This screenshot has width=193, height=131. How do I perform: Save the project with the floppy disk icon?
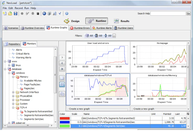click(x=15, y=14)
